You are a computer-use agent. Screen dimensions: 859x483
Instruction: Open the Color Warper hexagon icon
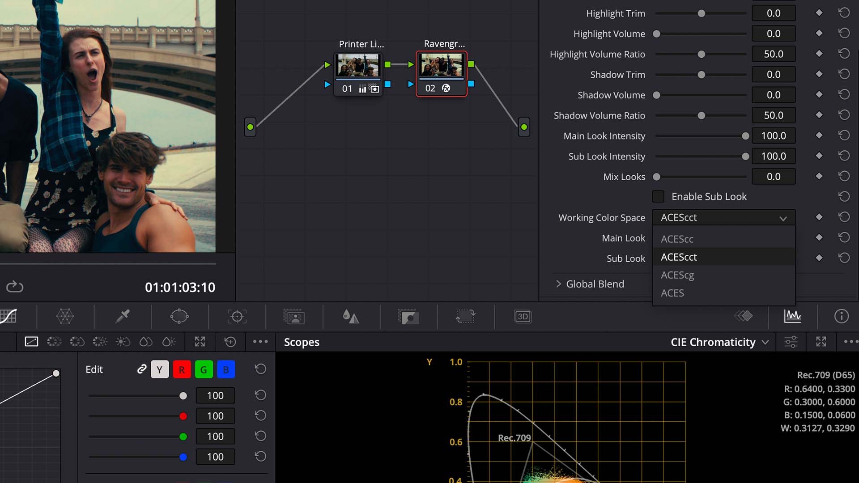[65, 317]
